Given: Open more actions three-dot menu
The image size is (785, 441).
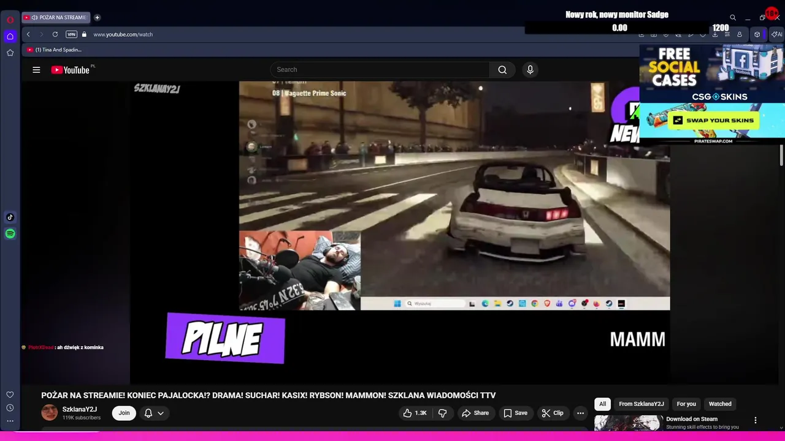Looking at the screenshot, I should [580, 413].
